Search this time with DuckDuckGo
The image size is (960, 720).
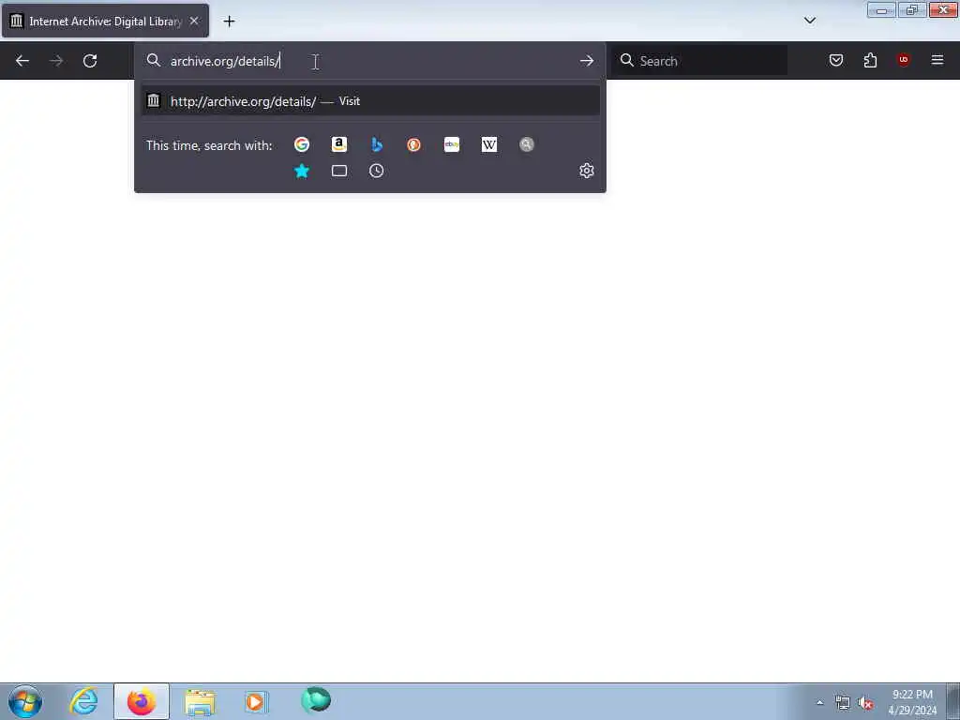413,144
